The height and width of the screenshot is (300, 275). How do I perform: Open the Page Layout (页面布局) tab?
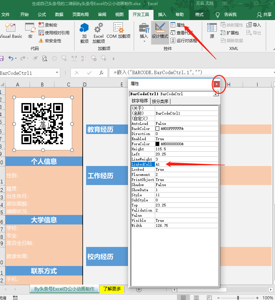(80, 15)
